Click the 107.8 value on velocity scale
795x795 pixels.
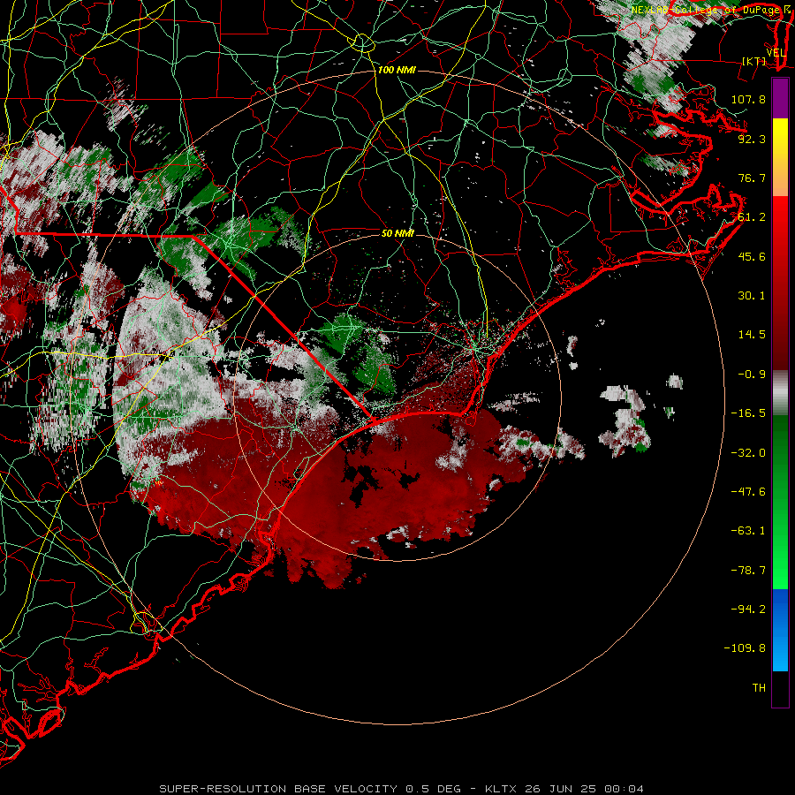pyautogui.click(x=748, y=99)
